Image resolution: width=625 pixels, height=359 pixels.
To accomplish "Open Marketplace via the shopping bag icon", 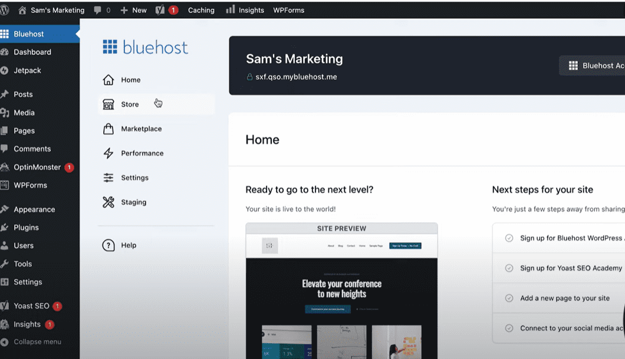I will click(x=109, y=129).
